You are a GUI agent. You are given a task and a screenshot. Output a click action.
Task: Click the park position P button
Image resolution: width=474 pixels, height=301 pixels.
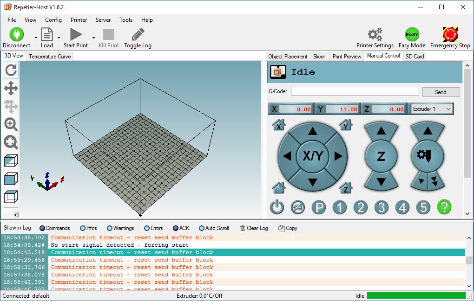319,207
